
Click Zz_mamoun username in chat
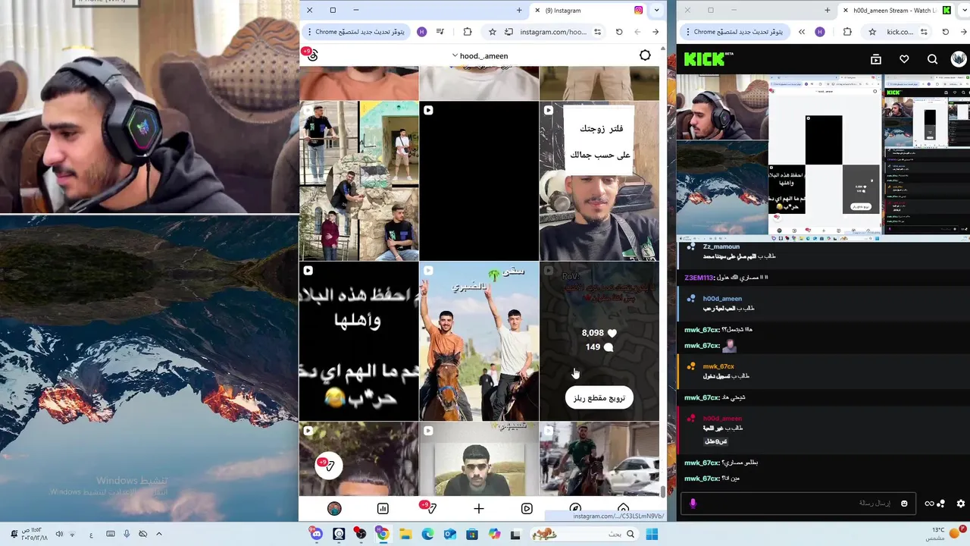tap(721, 246)
